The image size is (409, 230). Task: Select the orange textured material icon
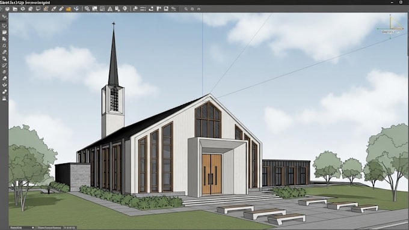46,9
